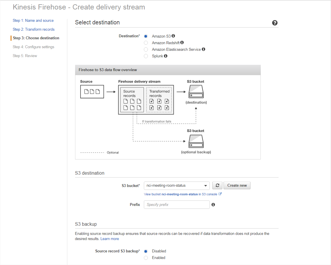
Task: Click the 'Select destination' heading
Action: [97, 22]
